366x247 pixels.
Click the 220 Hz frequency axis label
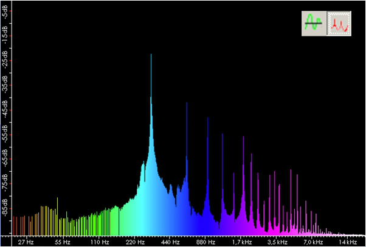tap(135, 242)
